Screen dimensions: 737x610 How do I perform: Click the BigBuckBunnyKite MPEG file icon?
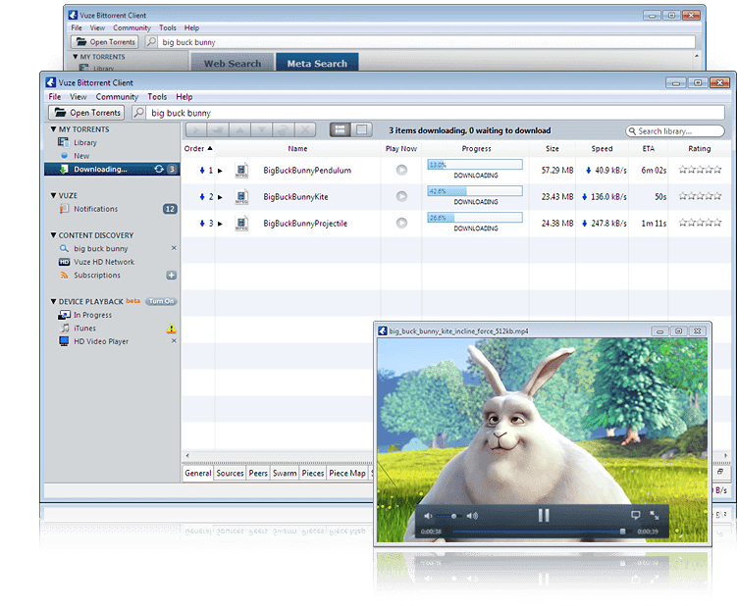pyautogui.click(x=241, y=197)
